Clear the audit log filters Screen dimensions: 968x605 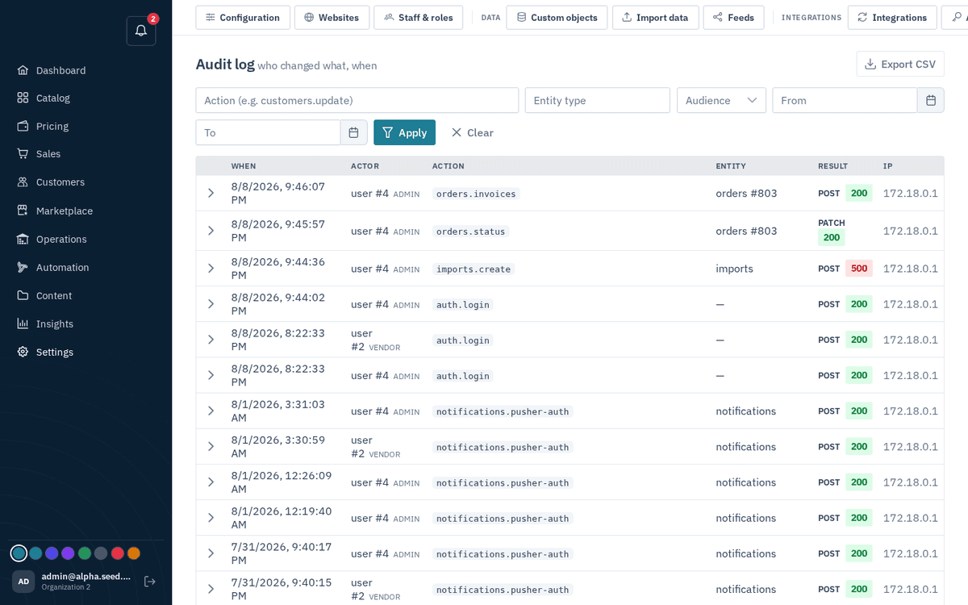pyautogui.click(x=472, y=132)
